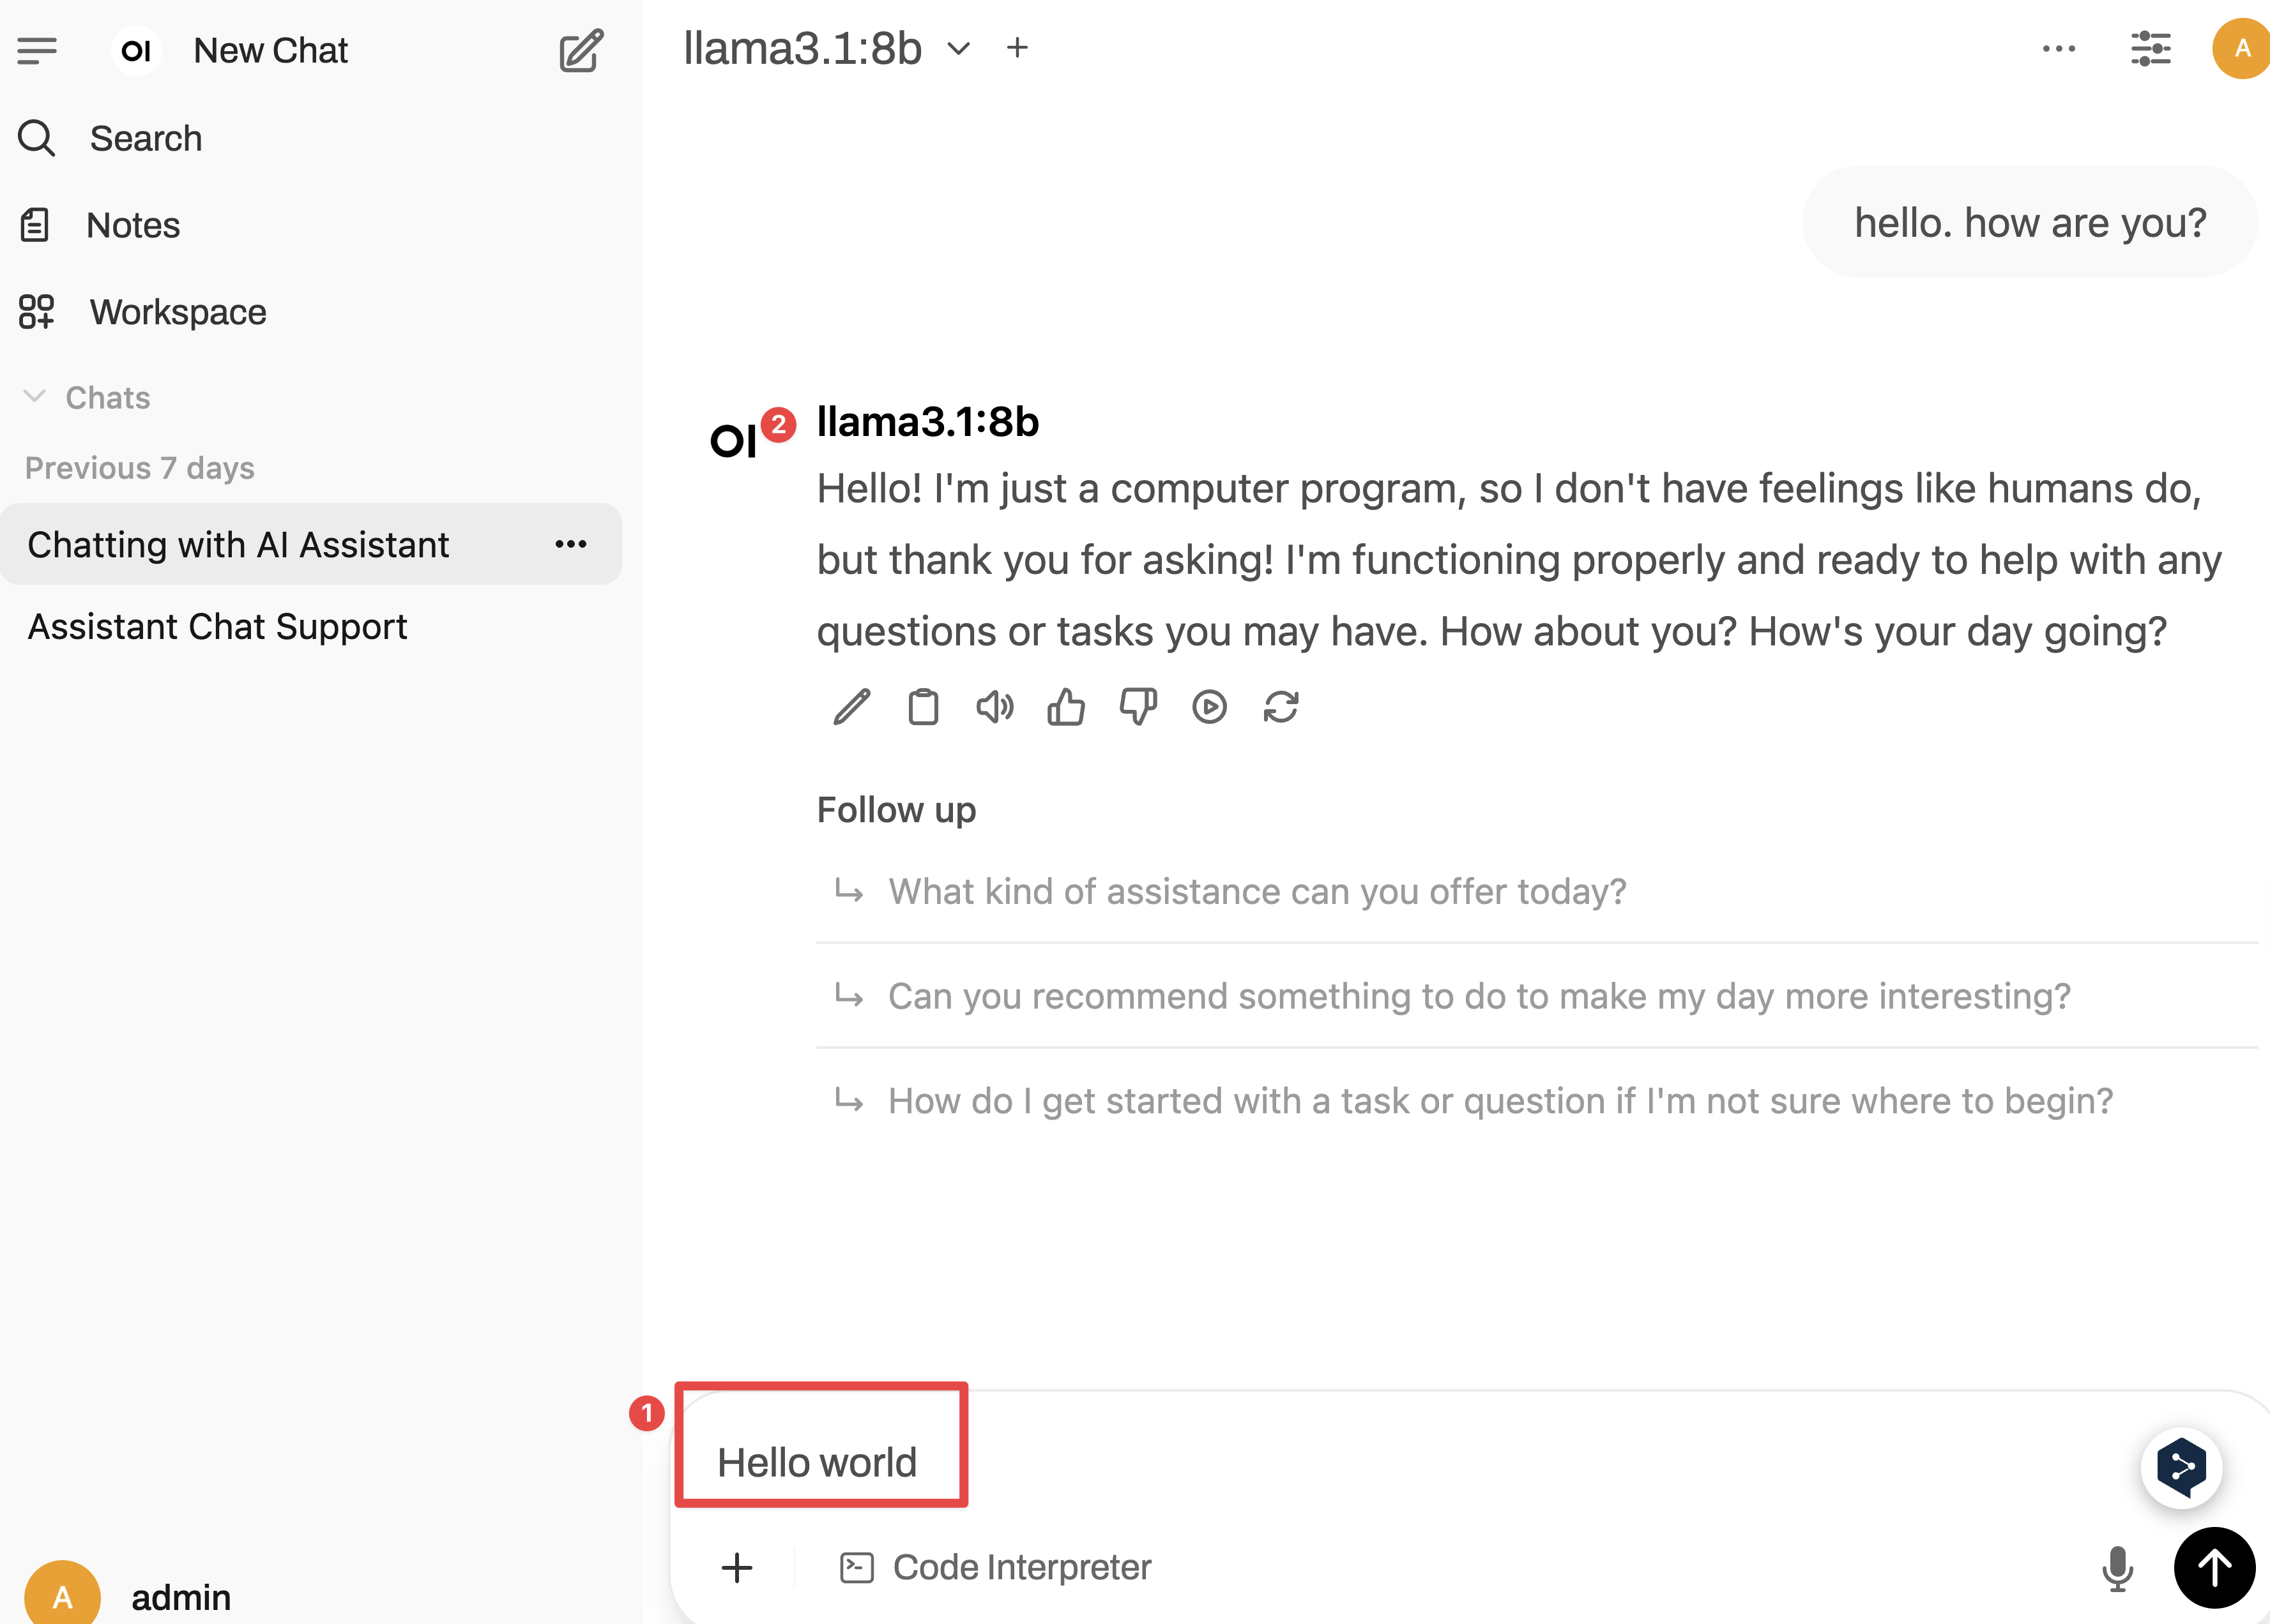
Task: Regenerate the llama3.1:8b response
Action: click(1281, 707)
